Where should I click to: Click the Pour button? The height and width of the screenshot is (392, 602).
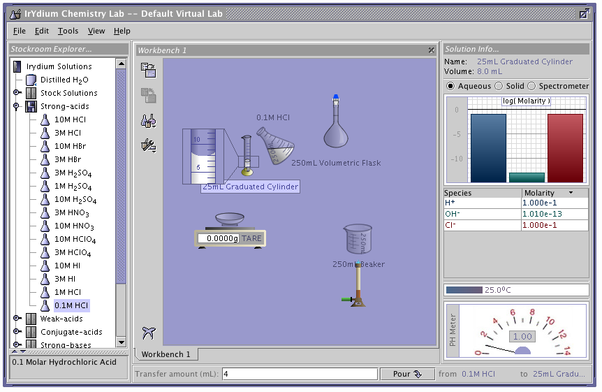(407, 374)
